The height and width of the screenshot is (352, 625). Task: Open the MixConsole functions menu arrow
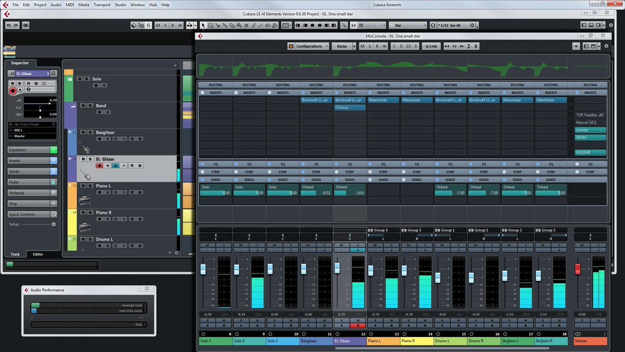pyautogui.click(x=576, y=46)
